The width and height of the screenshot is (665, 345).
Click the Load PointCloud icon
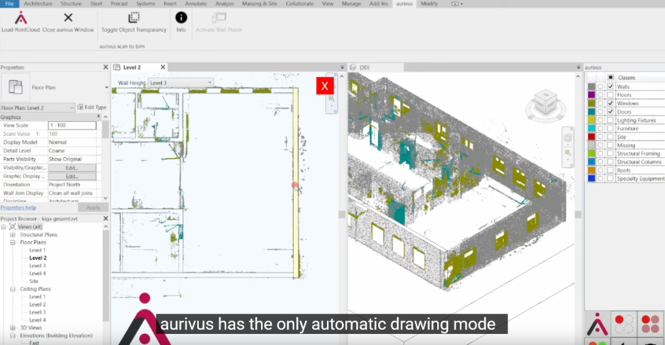[x=20, y=18]
